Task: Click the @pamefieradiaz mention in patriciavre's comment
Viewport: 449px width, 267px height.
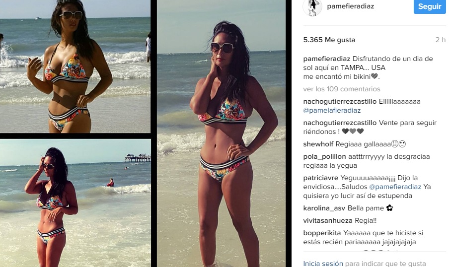Action: tap(395, 187)
